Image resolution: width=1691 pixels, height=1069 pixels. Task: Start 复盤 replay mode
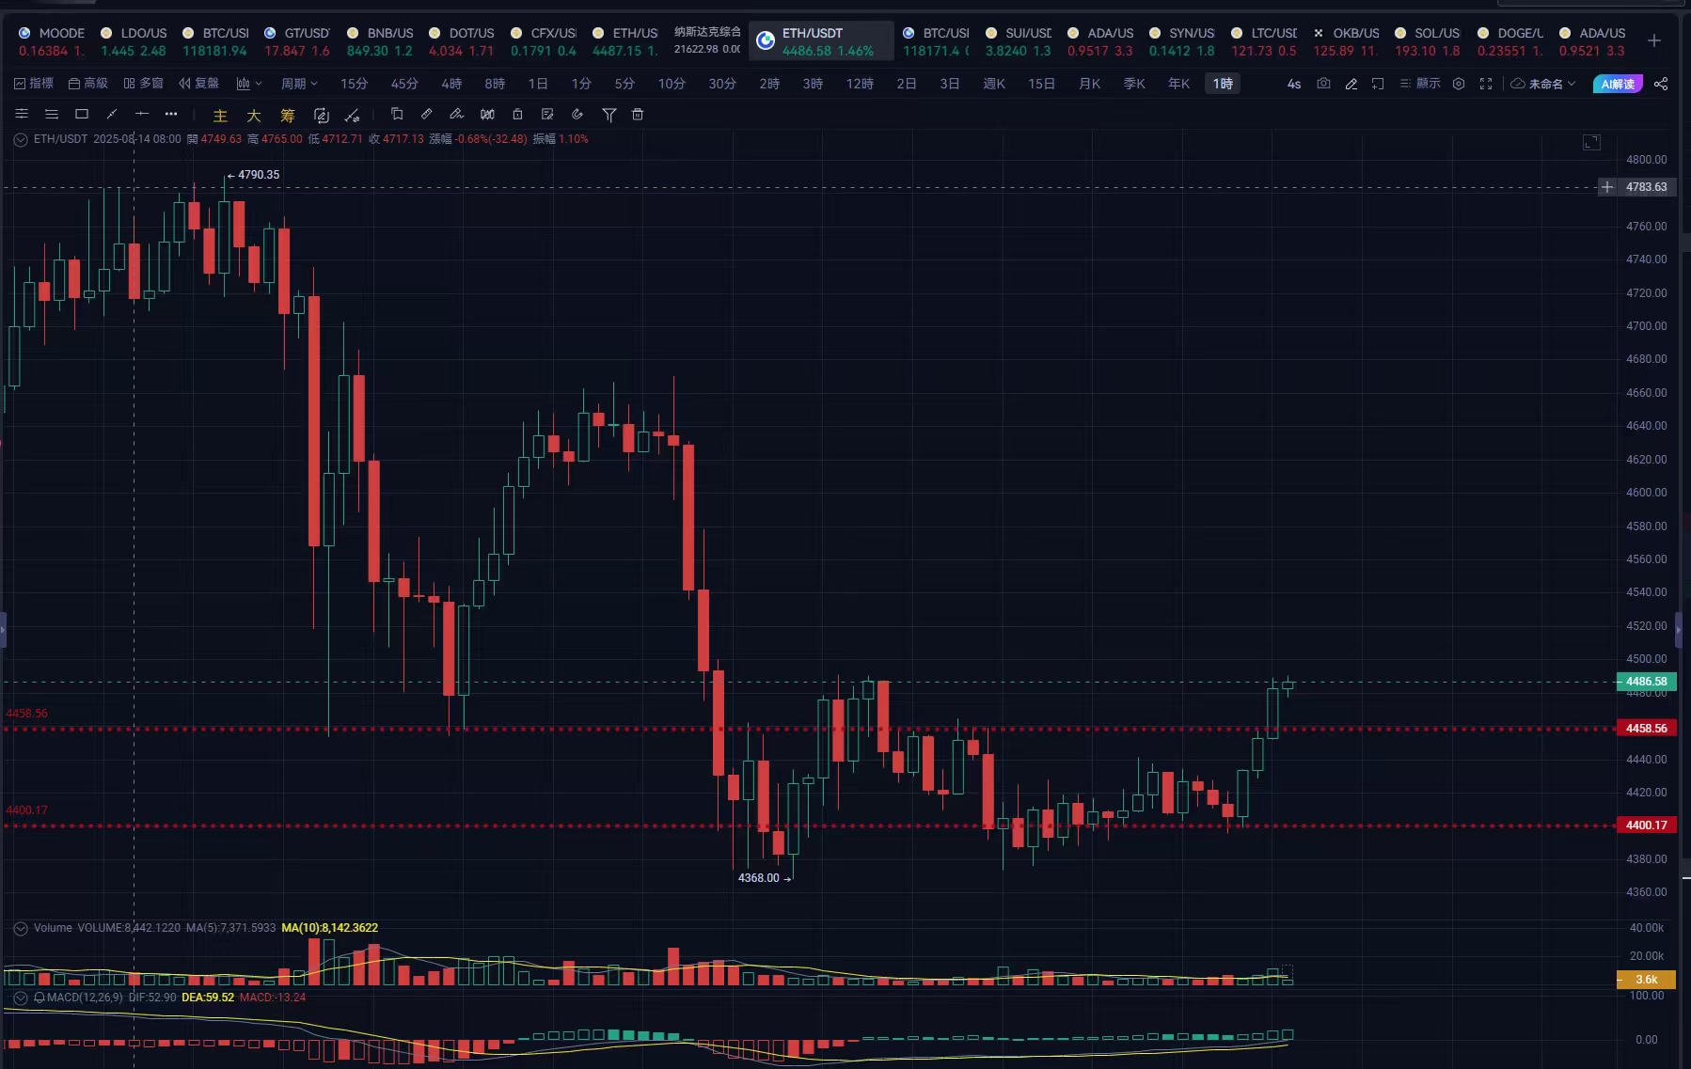[198, 84]
